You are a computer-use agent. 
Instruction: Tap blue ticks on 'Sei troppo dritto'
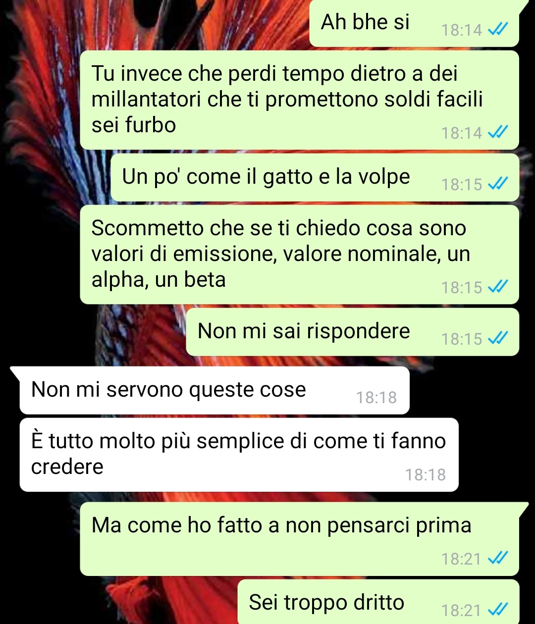pyautogui.click(x=497, y=610)
